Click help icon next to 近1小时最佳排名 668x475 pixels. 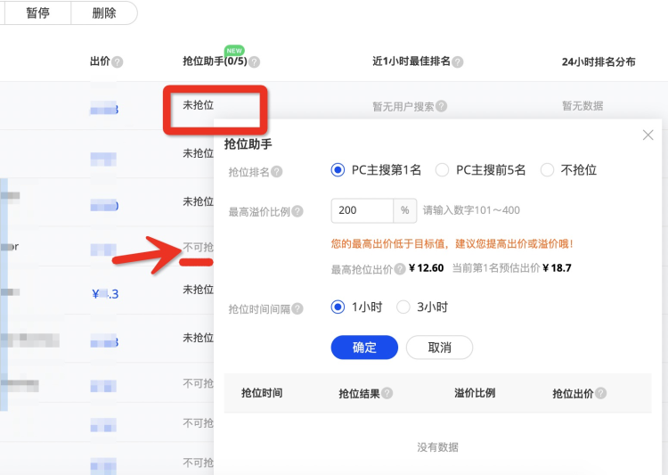tap(458, 62)
